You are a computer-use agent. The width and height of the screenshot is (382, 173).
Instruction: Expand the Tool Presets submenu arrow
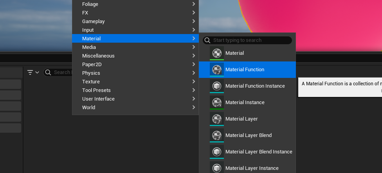(194, 90)
